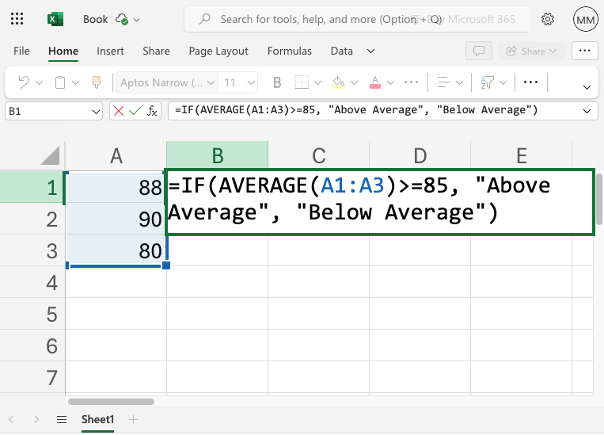Open the font size dropdown
This screenshot has height=435, width=604.
[x=249, y=82]
